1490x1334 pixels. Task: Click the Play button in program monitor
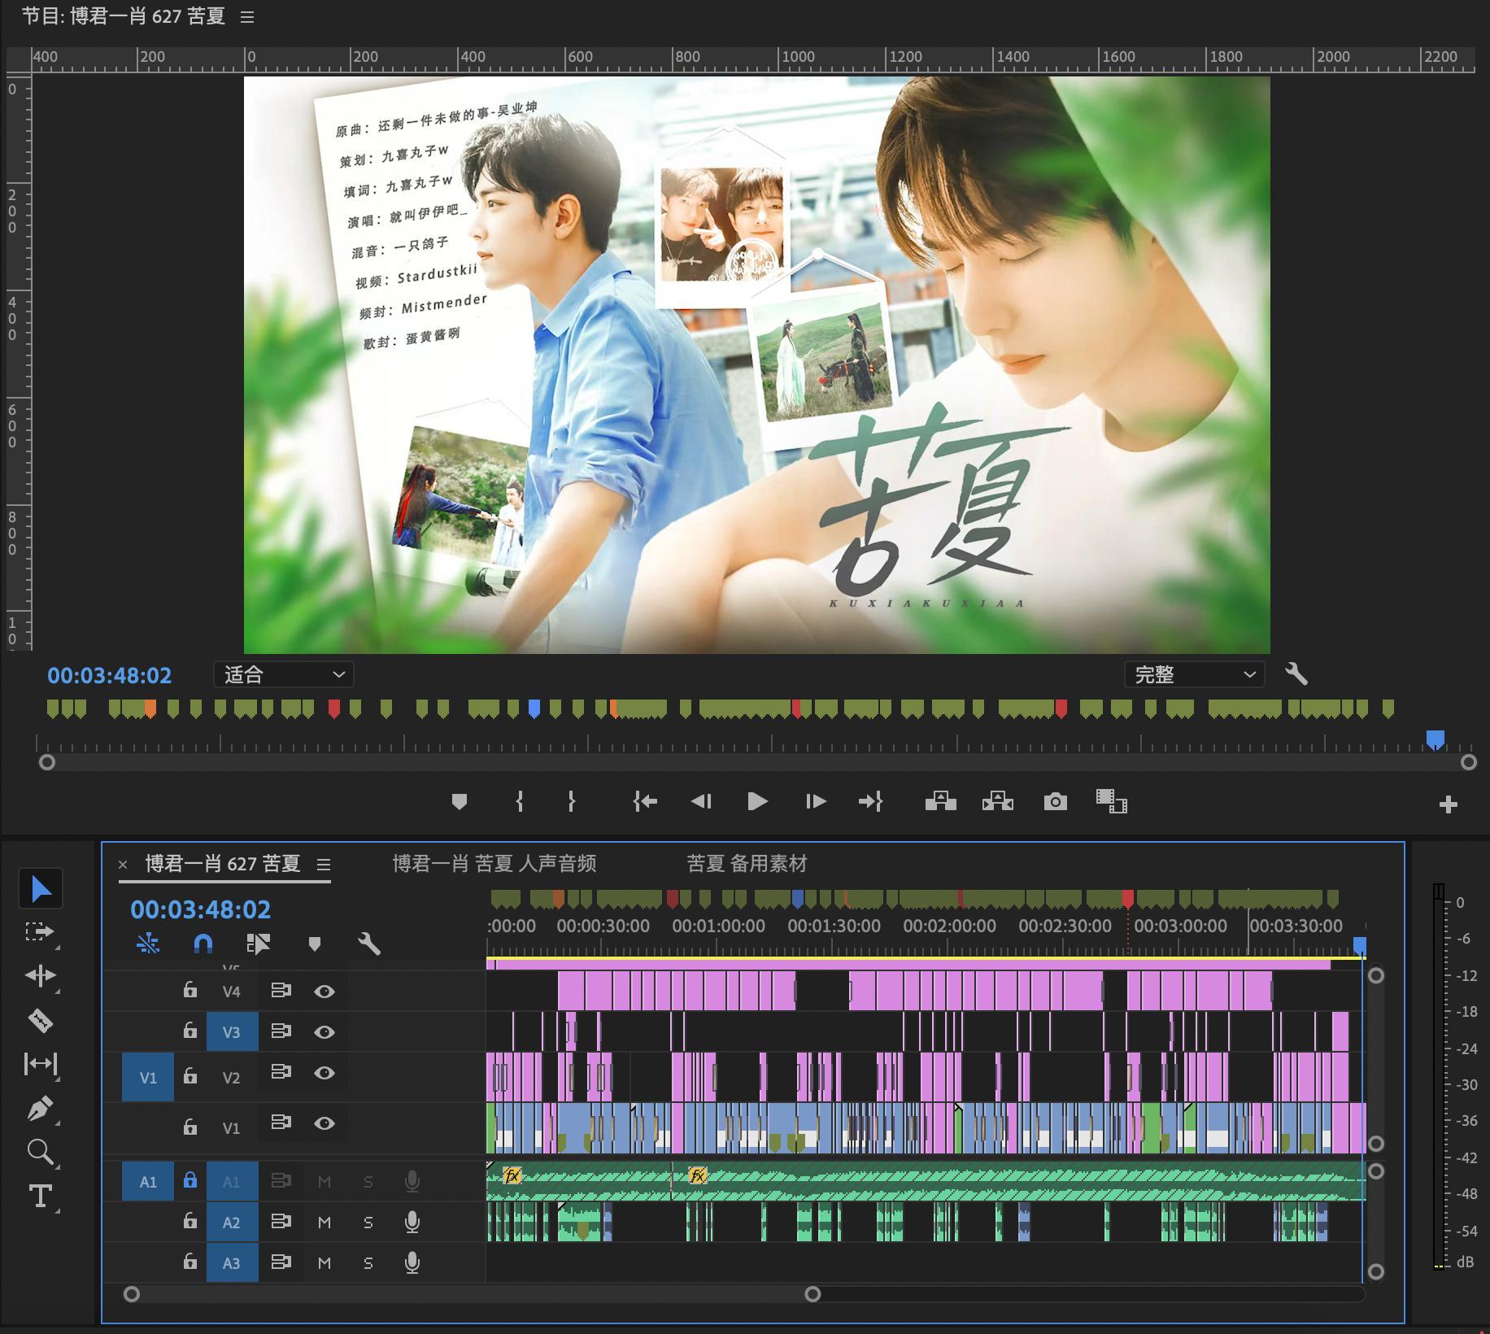click(757, 802)
